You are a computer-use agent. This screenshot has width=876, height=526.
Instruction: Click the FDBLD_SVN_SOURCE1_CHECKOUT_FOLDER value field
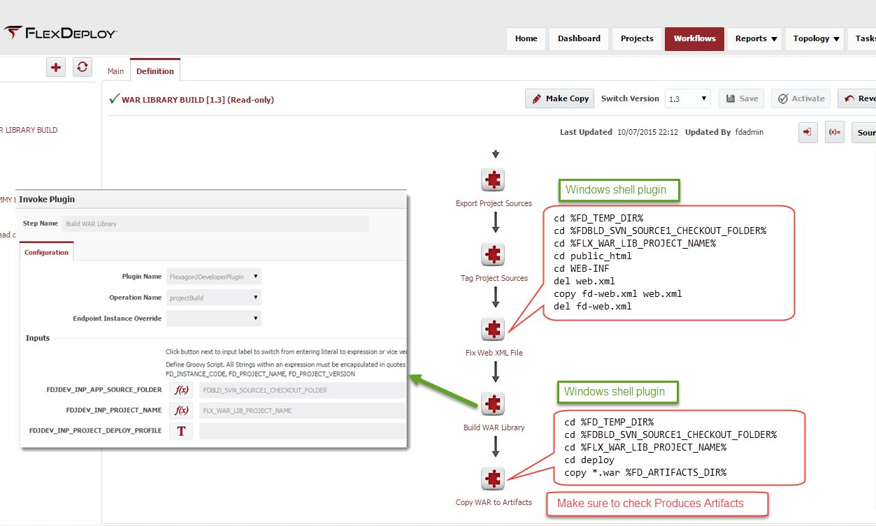coord(302,390)
